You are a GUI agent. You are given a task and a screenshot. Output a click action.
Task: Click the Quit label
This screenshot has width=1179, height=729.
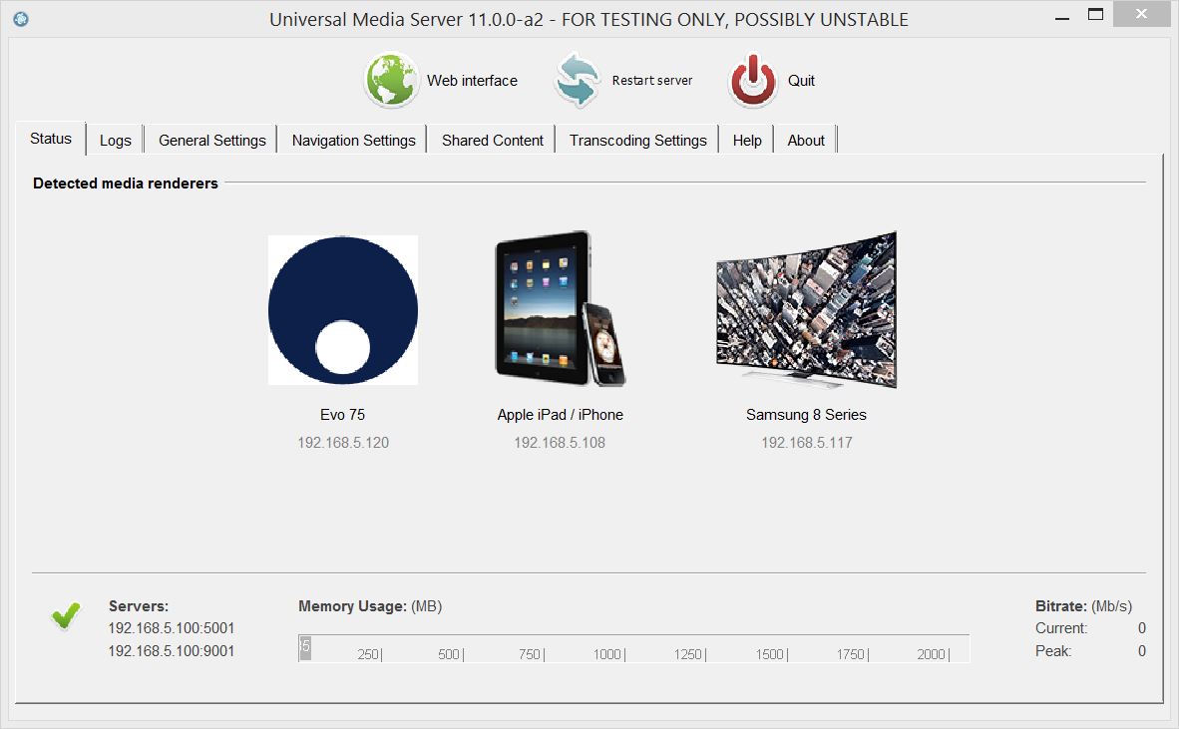(x=802, y=81)
